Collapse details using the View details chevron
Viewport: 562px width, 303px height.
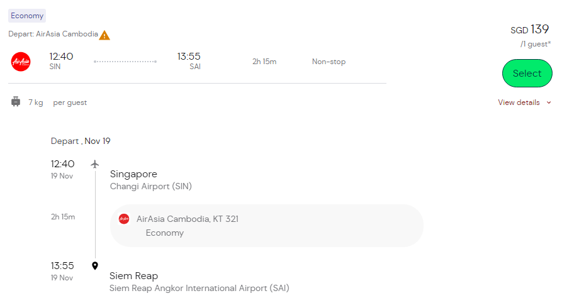[x=549, y=102]
